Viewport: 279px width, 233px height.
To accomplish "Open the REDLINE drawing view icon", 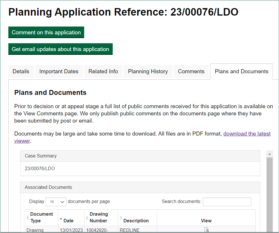I will [206, 230].
